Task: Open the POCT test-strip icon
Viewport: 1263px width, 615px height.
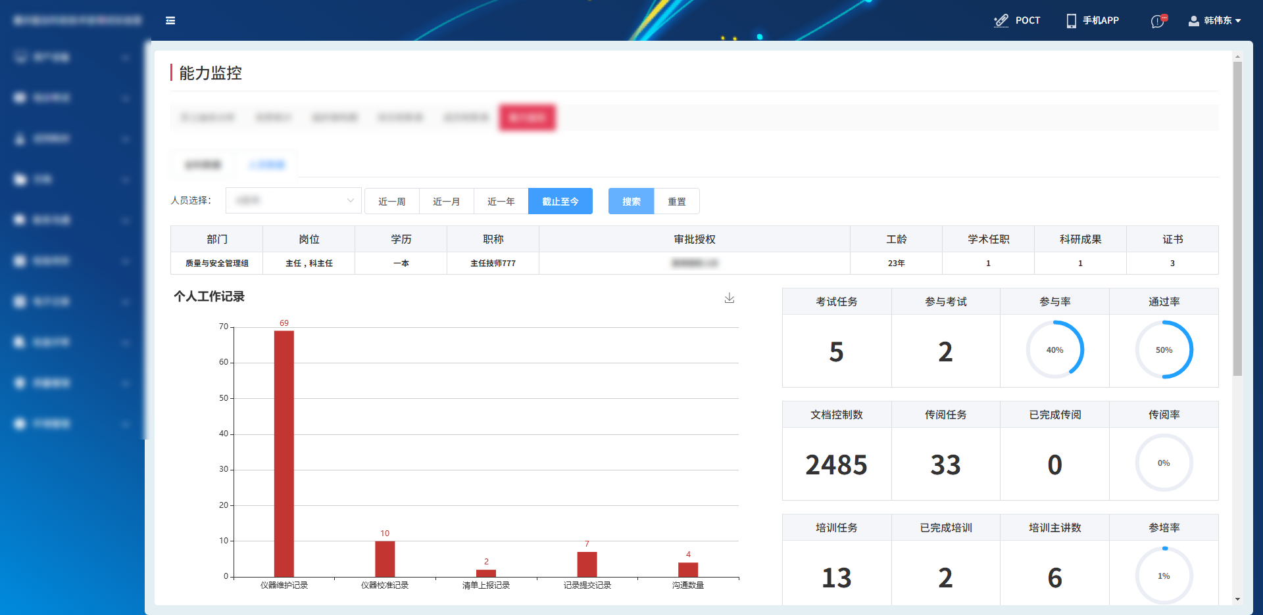Action: point(1001,20)
